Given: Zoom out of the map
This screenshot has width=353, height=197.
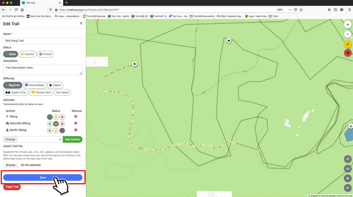Looking at the screenshot, I should [x=347, y=34].
